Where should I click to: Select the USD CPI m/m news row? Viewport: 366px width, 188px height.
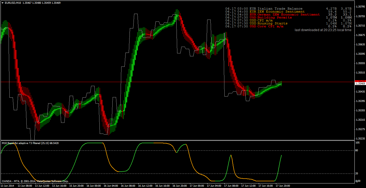click(288, 21)
